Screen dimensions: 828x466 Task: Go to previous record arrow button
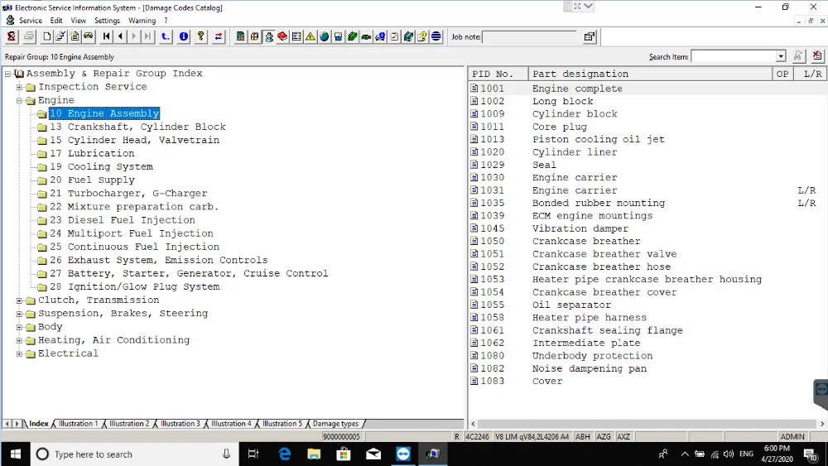pos(120,36)
